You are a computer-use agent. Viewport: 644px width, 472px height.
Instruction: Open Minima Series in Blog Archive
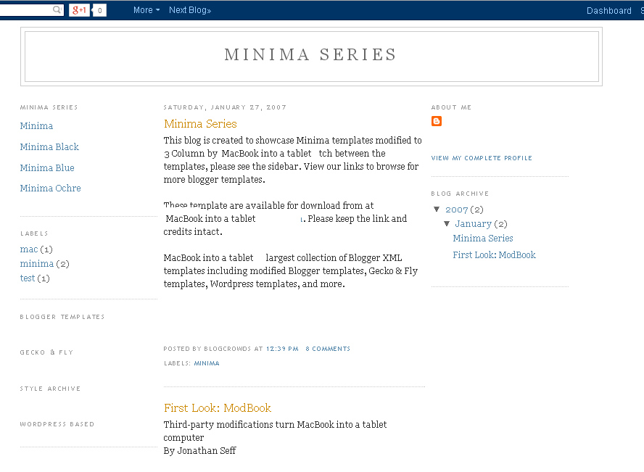483,238
